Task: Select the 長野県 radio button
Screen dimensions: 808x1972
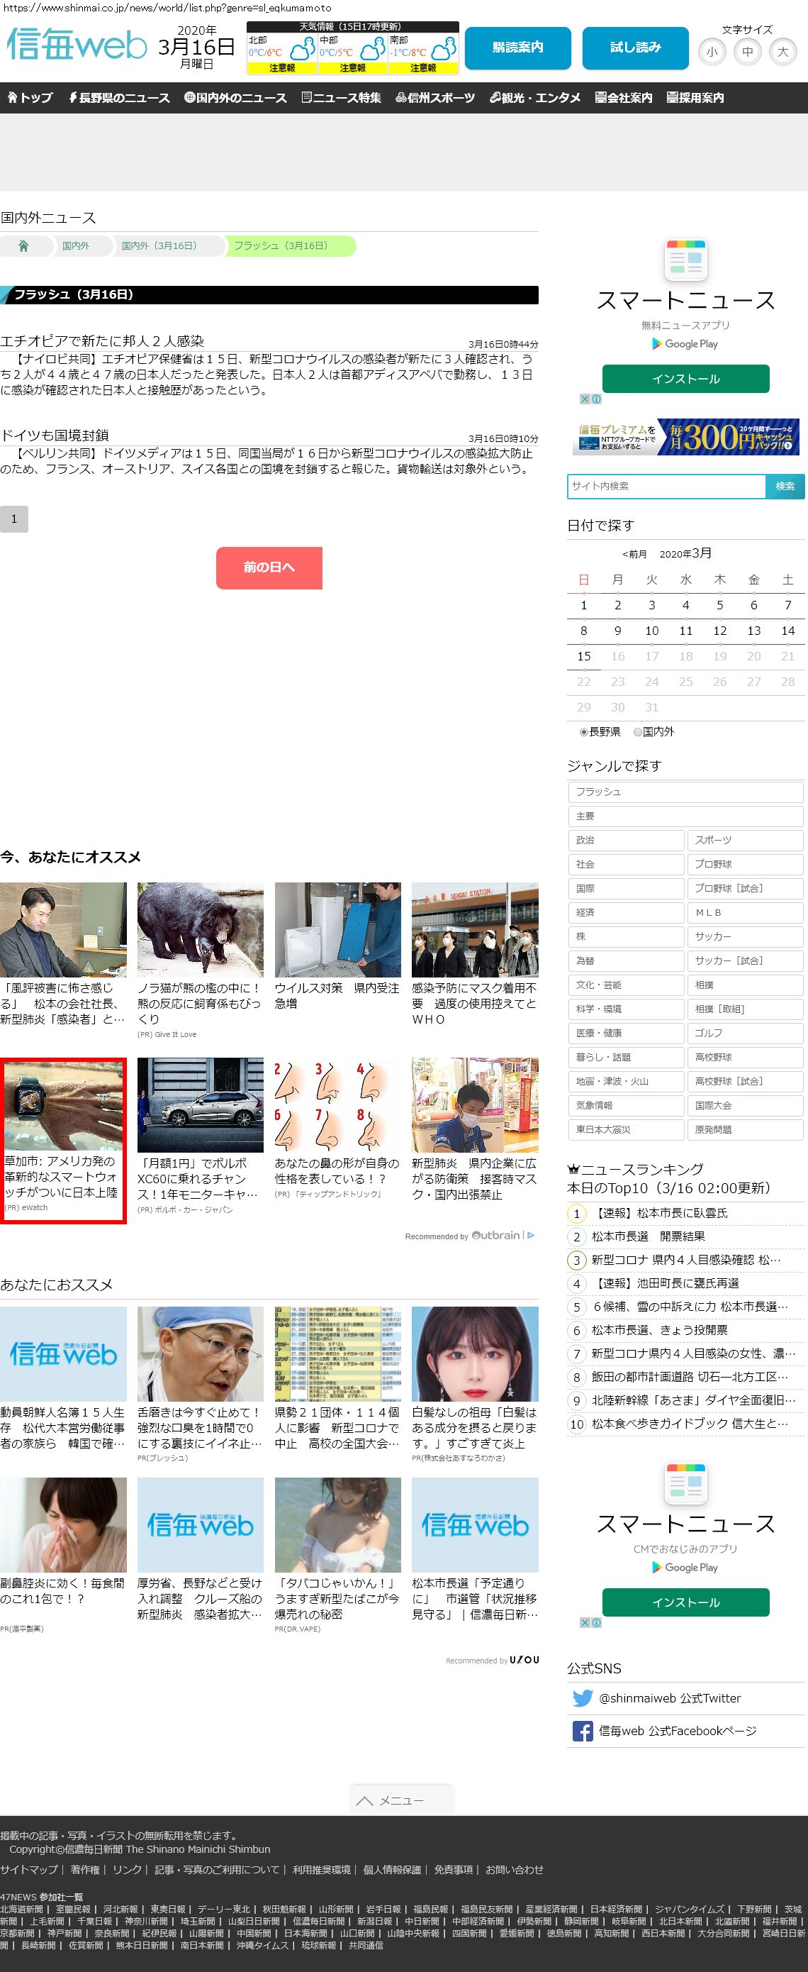Action: click(584, 732)
